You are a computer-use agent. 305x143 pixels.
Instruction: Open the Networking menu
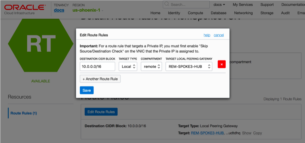(243, 13)
